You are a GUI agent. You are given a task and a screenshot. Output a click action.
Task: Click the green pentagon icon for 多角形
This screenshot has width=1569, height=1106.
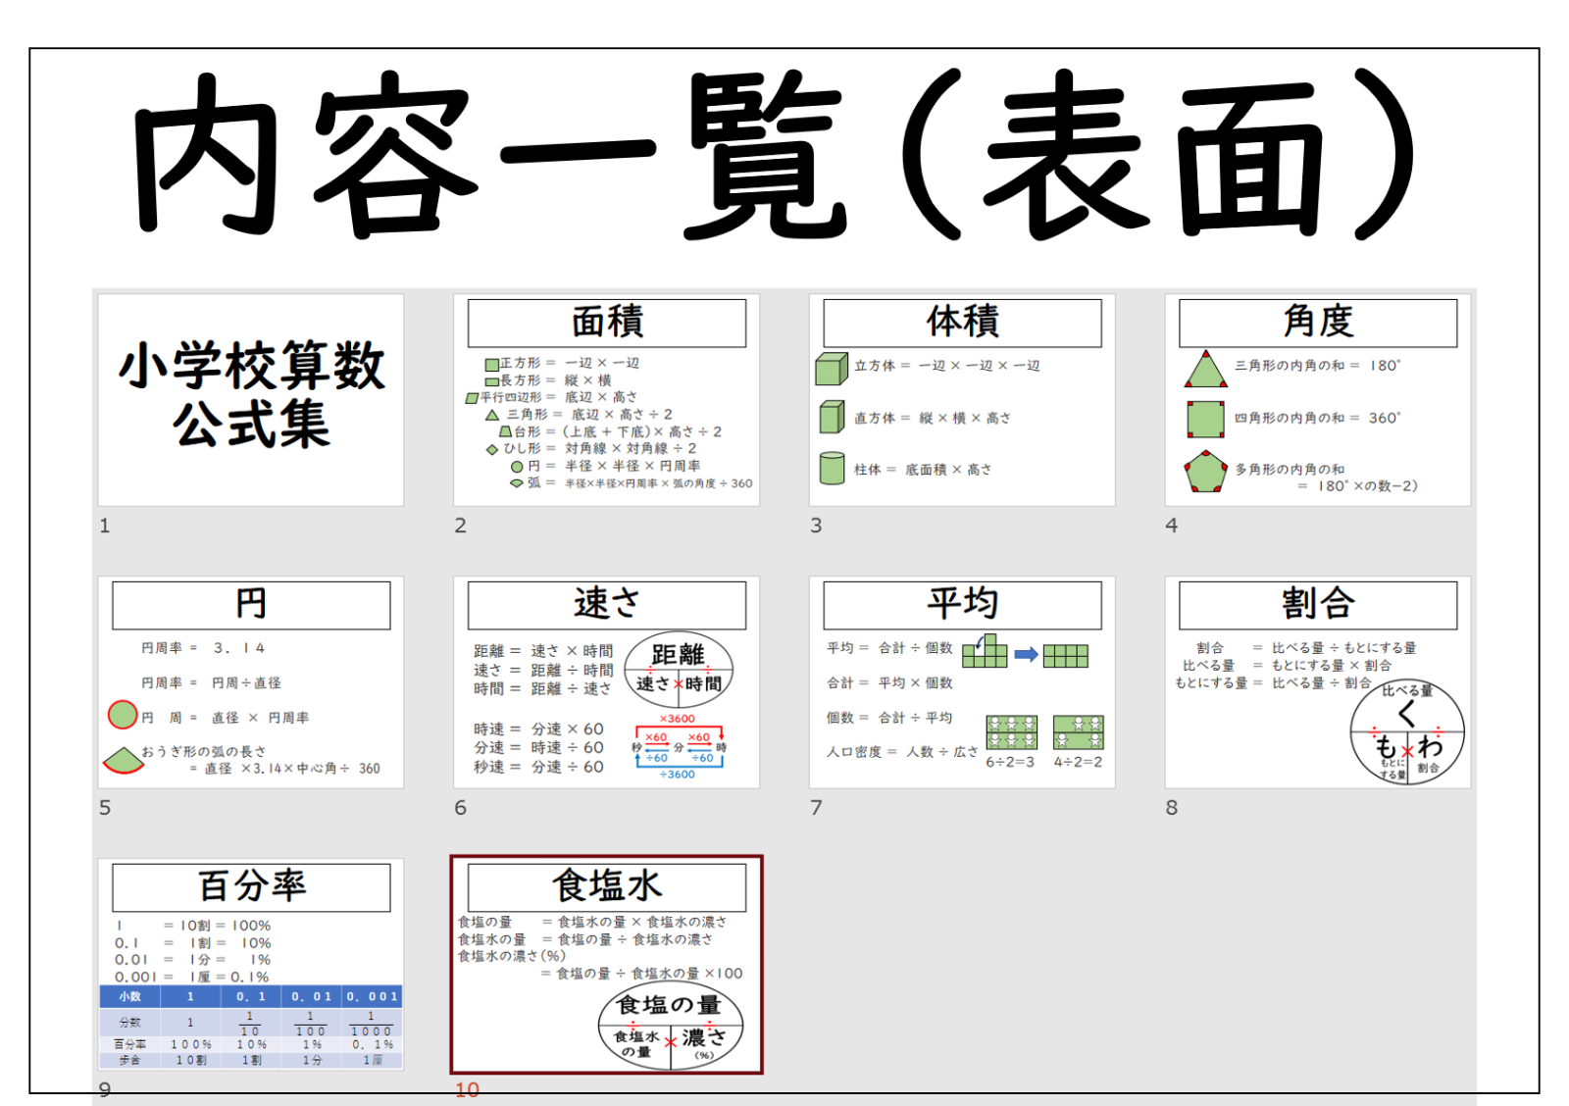click(1205, 472)
